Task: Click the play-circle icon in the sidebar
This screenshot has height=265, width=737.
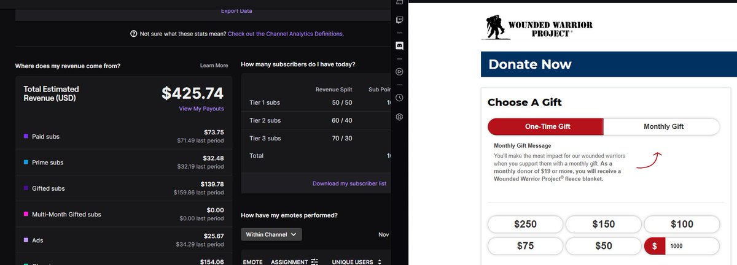Action: [399, 72]
